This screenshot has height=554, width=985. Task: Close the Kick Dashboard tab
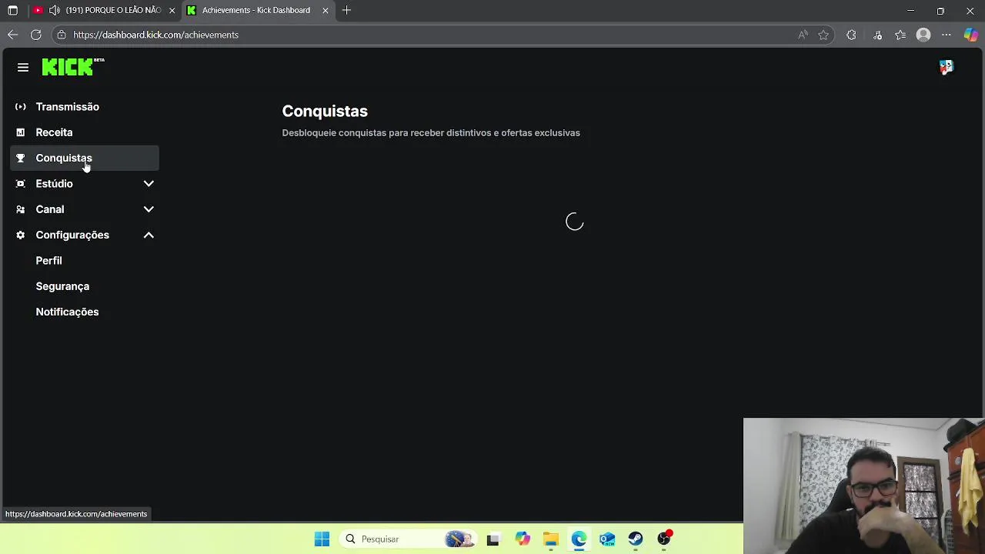click(326, 10)
